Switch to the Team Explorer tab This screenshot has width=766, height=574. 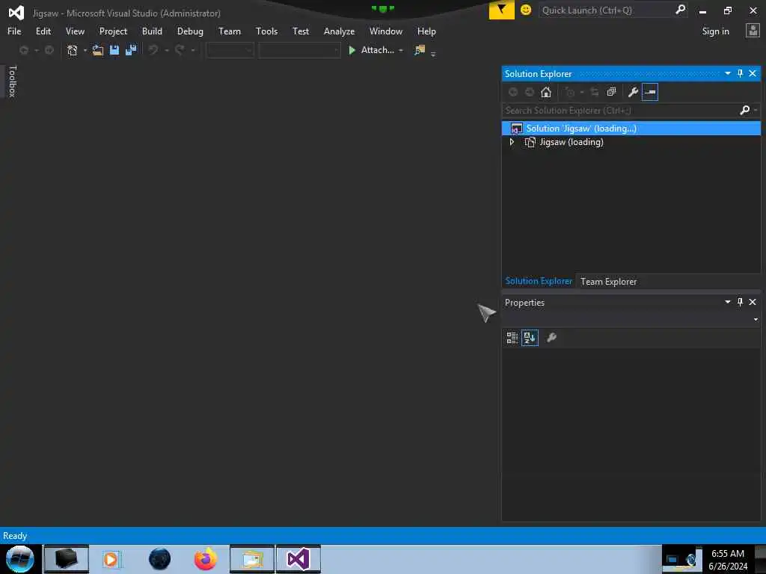point(609,282)
